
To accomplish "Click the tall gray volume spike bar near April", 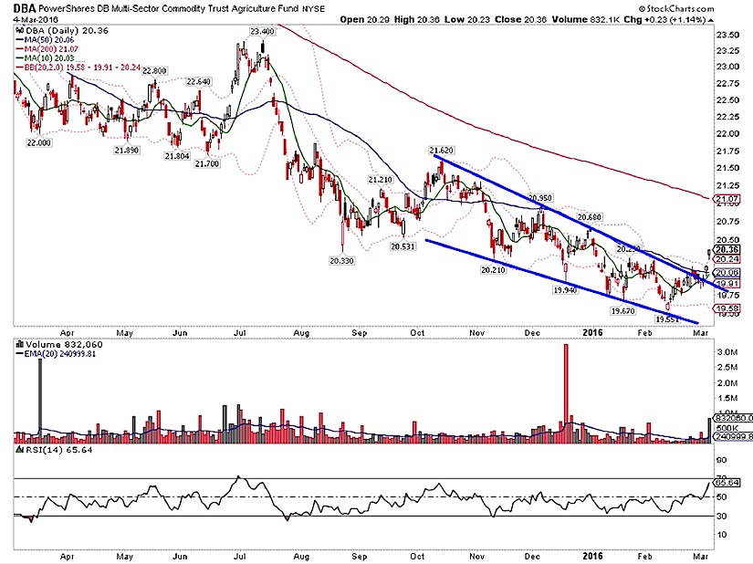I will (40, 401).
